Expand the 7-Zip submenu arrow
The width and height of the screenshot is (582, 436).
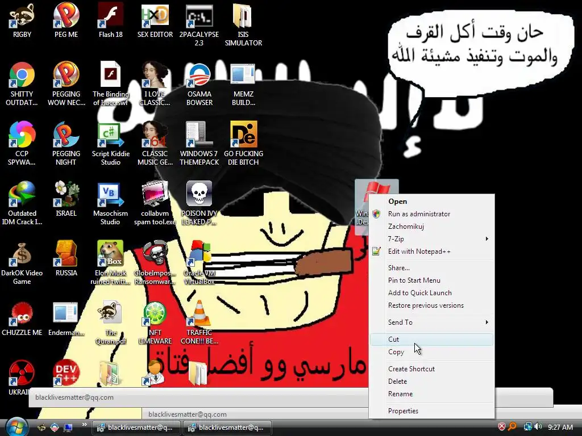click(487, 239)
